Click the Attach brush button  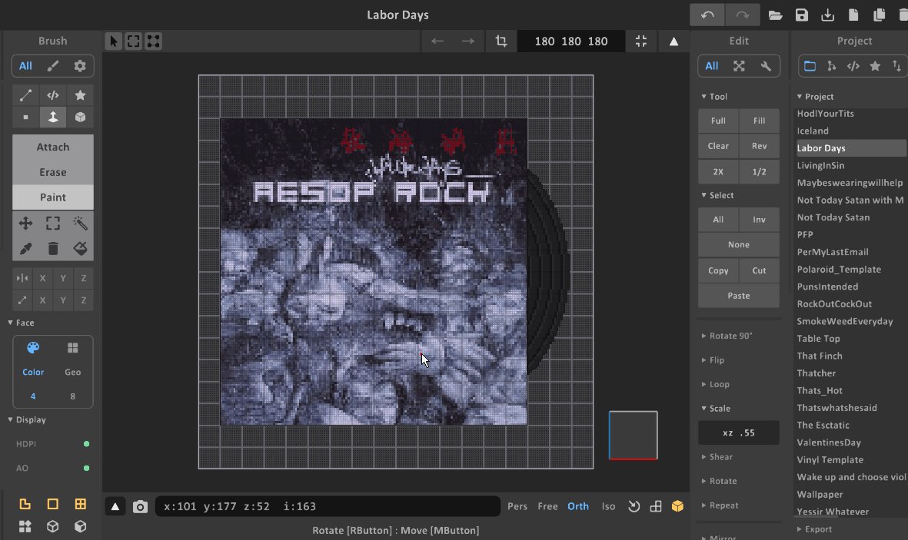tap(53, 147)
